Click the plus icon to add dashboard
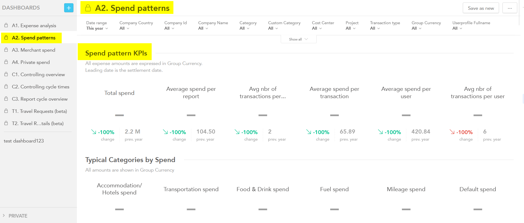The height and width of the screenshot is (223, 524). [x=69, y=8]
